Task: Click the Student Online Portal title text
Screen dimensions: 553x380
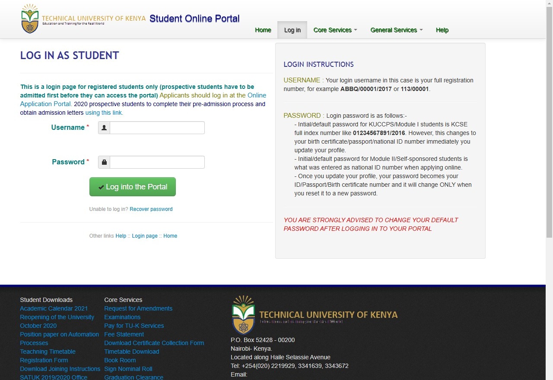Action: point(194,19)
